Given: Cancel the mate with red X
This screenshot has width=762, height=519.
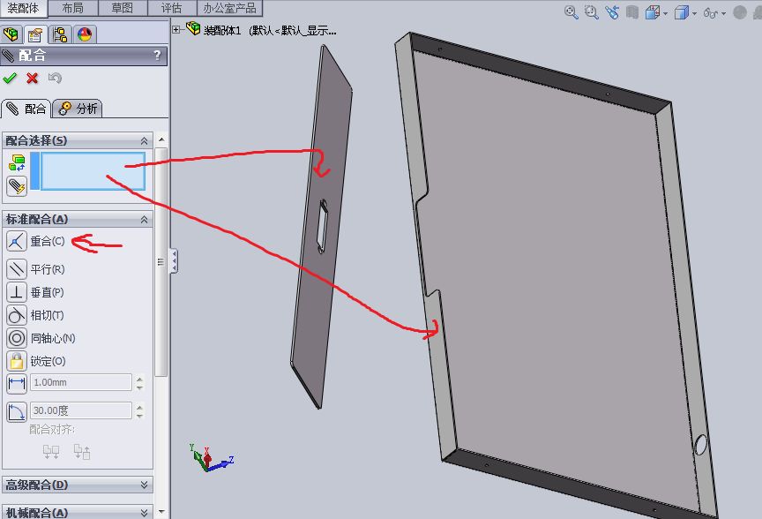Looking at the screenshot, I should (32, 78).
